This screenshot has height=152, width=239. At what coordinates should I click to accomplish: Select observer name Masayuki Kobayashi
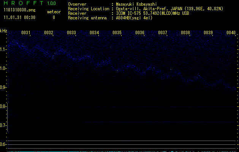tap(136, 4)
